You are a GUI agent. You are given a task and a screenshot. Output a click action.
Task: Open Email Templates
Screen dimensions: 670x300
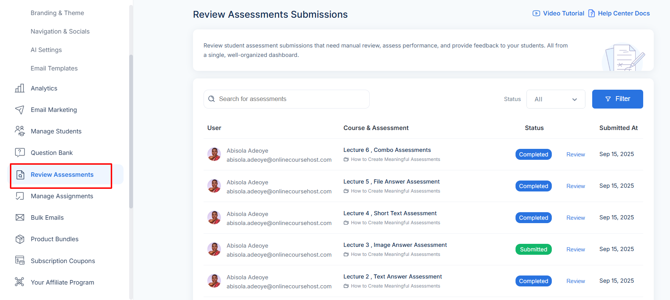[54, 68]
